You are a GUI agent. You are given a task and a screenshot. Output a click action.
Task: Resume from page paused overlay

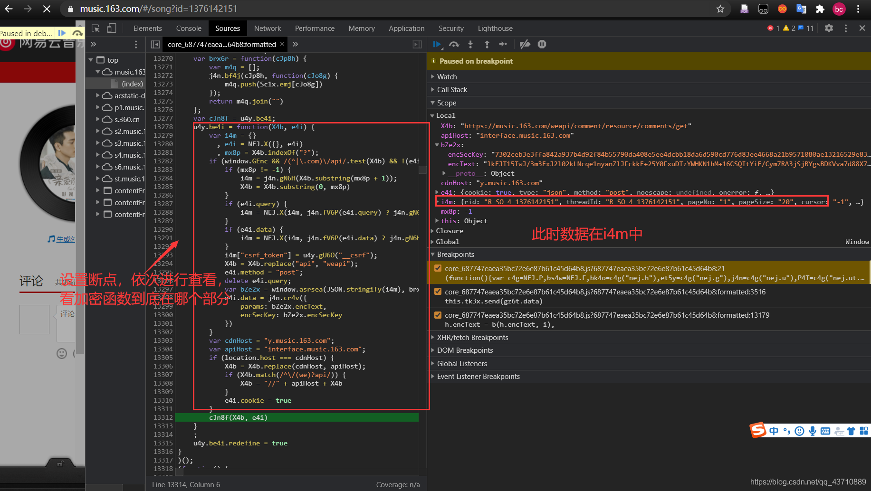click(x=62, y=33)
